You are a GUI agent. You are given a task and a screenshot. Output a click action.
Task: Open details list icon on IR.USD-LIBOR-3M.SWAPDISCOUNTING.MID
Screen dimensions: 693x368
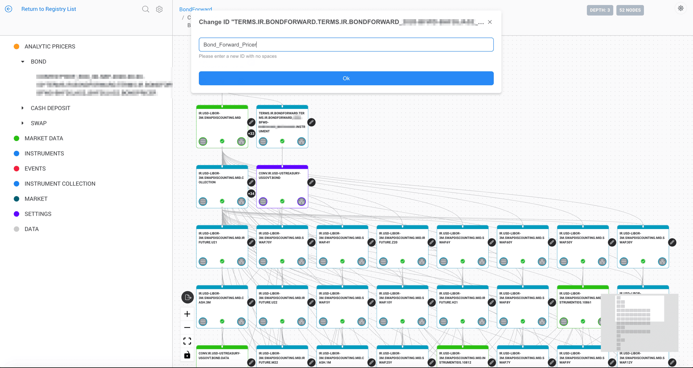[x=203, y=141]
